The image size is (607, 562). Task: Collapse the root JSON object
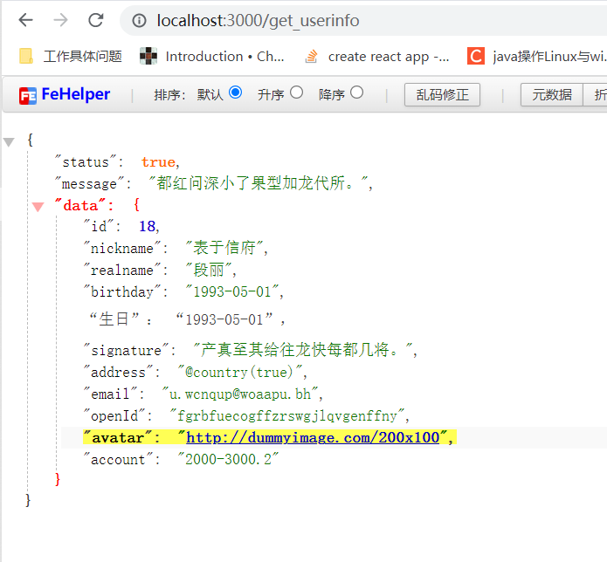[10, 141]
